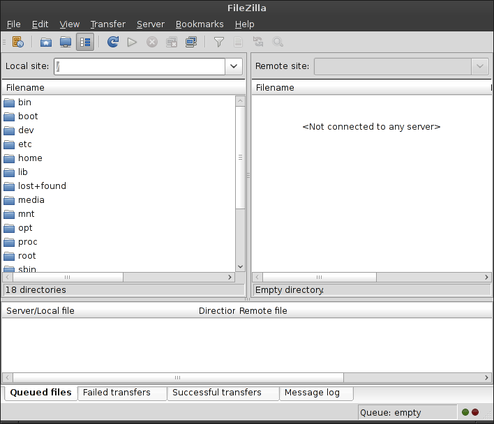The width and height of the screenshot is (494, 424).
Task: Open the Server menu
Action: pyautogui.click(x=151, y=24)
